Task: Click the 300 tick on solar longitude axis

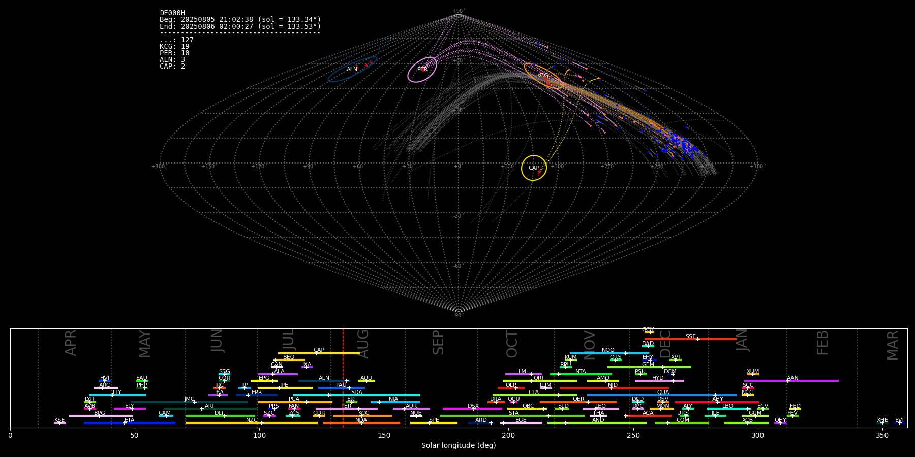Action: [x=758, y=435]
